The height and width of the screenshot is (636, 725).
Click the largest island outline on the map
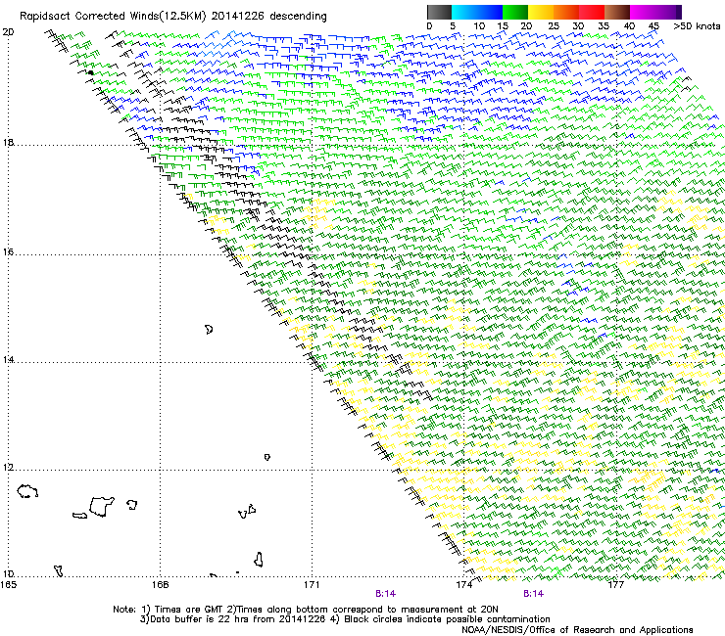point(101,507)
